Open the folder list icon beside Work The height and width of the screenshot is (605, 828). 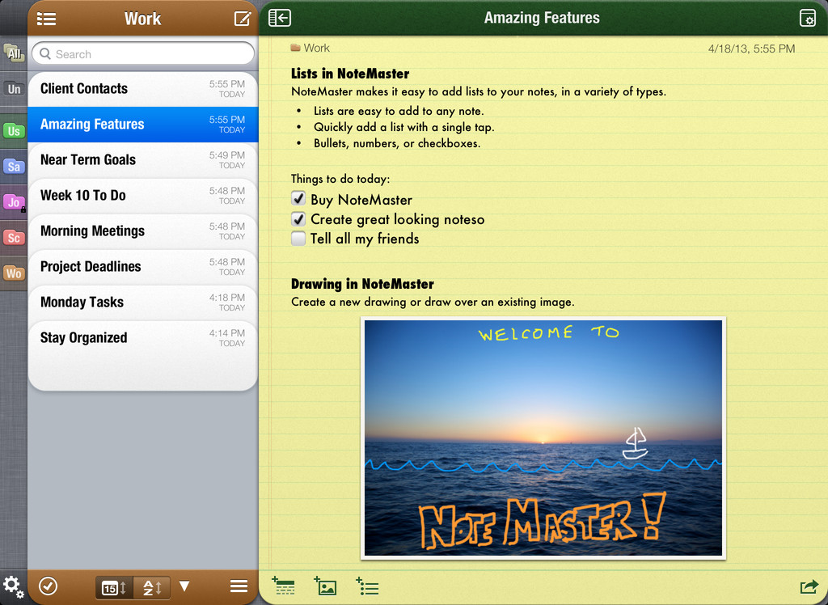[46, 19]
